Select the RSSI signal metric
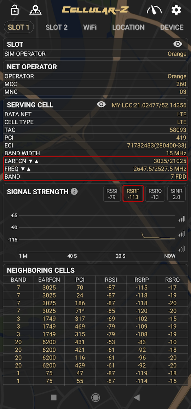 111,194
